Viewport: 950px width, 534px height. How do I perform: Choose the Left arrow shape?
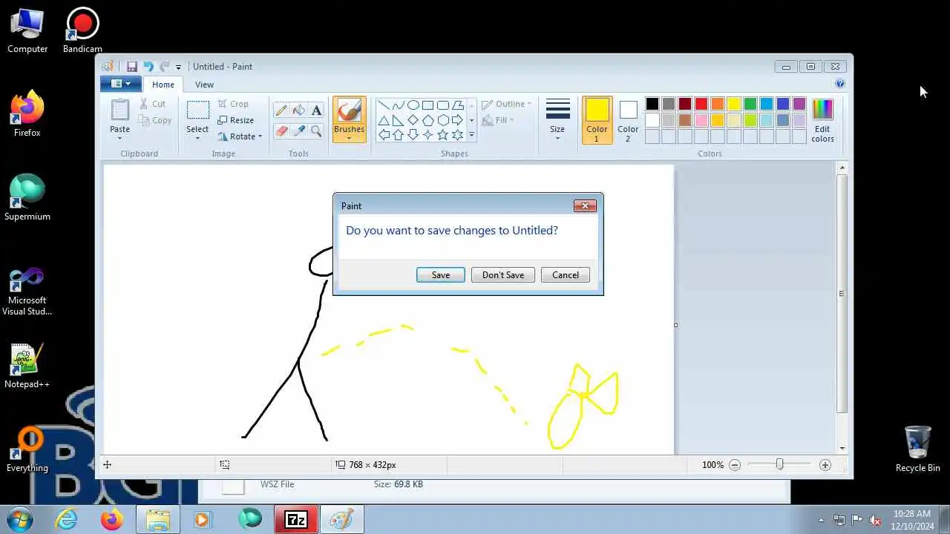[x=384, y=135]
